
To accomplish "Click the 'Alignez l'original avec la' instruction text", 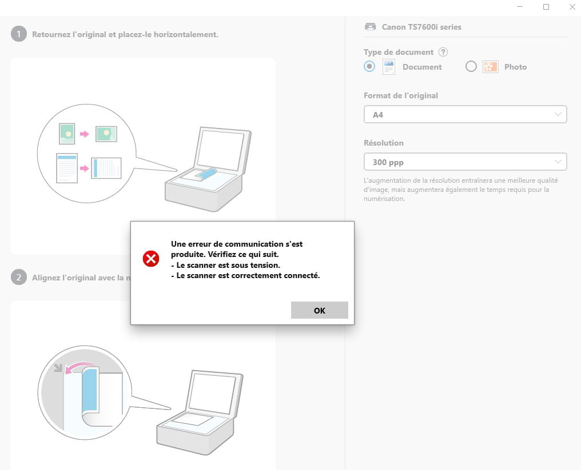I will coord(81,278).
